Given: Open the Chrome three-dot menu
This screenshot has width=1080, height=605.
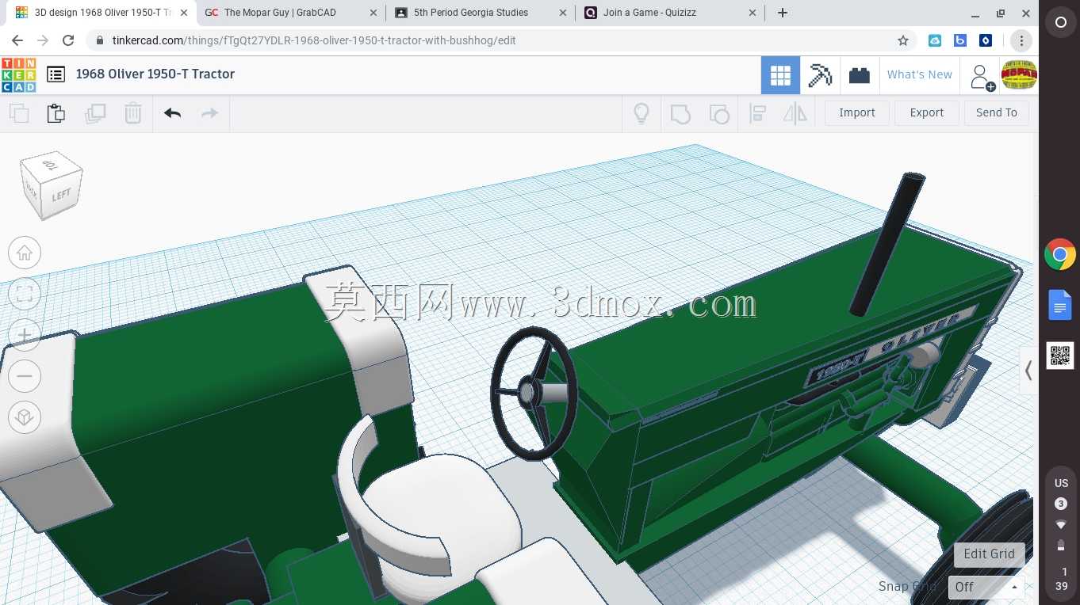Looking at the screenshot, I should [1021, 40].
